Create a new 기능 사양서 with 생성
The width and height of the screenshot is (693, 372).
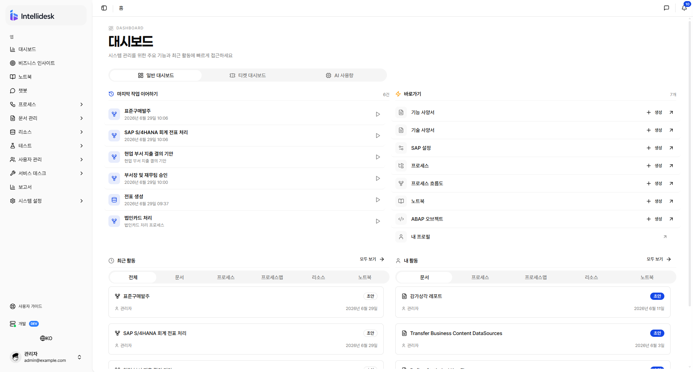click(655, 112)
